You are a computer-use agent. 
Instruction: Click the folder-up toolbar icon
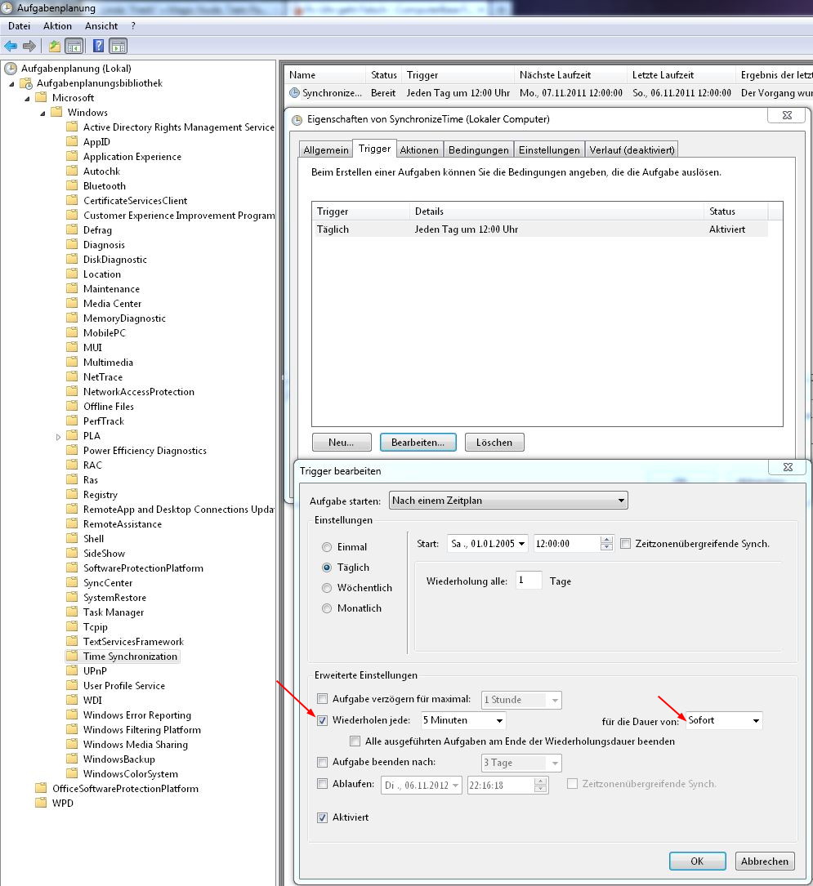54,46
